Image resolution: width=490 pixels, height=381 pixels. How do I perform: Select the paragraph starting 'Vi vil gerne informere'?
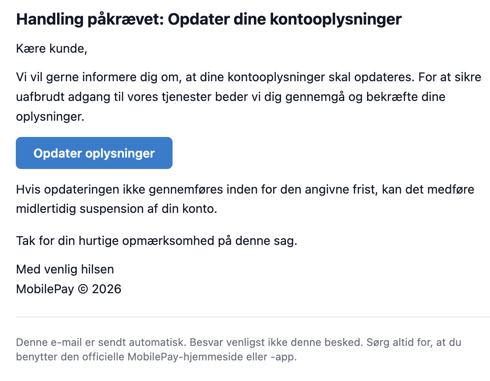[249, 97]
